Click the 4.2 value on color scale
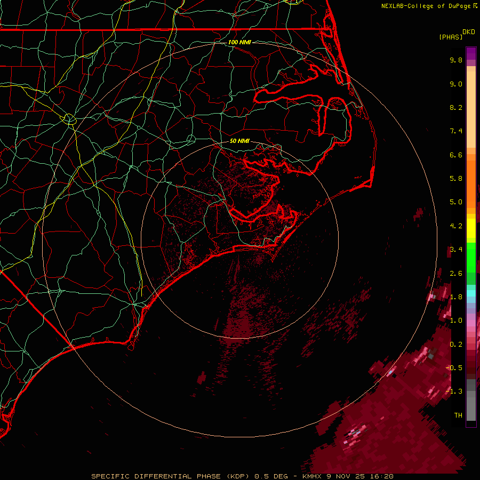This screenshot has height=480, width=480. coord(456,226)
